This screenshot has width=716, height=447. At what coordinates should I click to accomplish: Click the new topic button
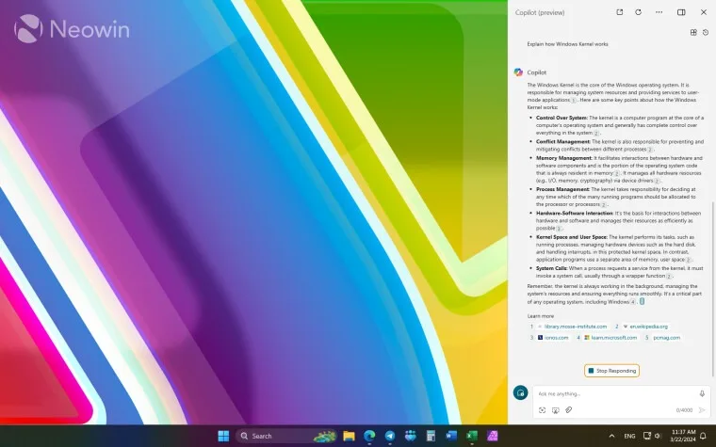tap(521, 392)
